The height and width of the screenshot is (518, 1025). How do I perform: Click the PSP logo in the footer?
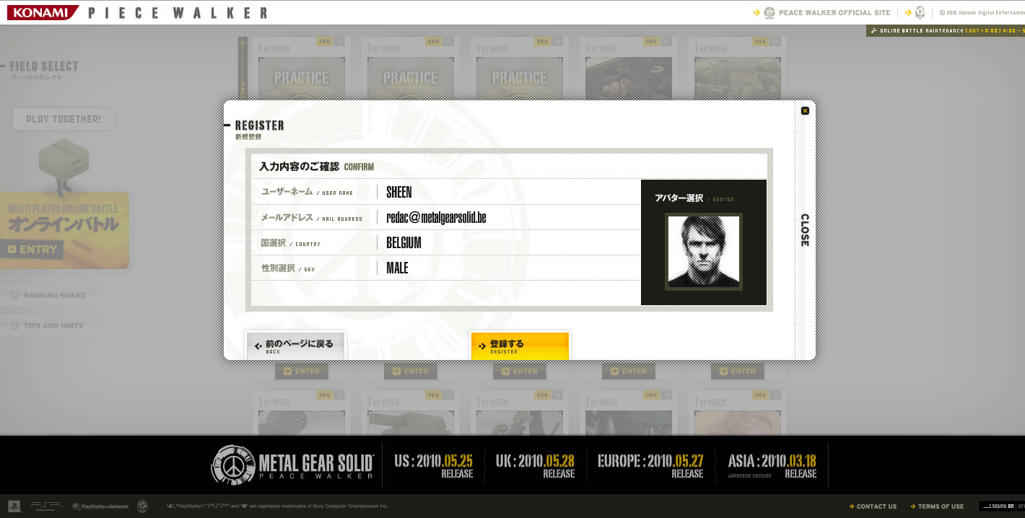click(x=45, y=506)
